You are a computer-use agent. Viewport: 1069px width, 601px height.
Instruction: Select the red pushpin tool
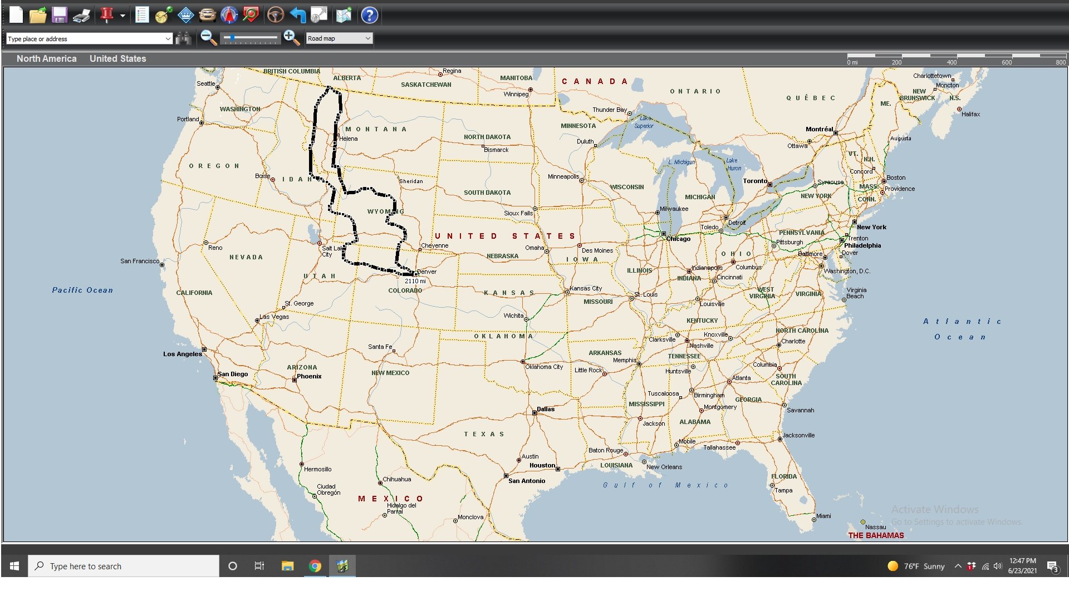(107, 15)
